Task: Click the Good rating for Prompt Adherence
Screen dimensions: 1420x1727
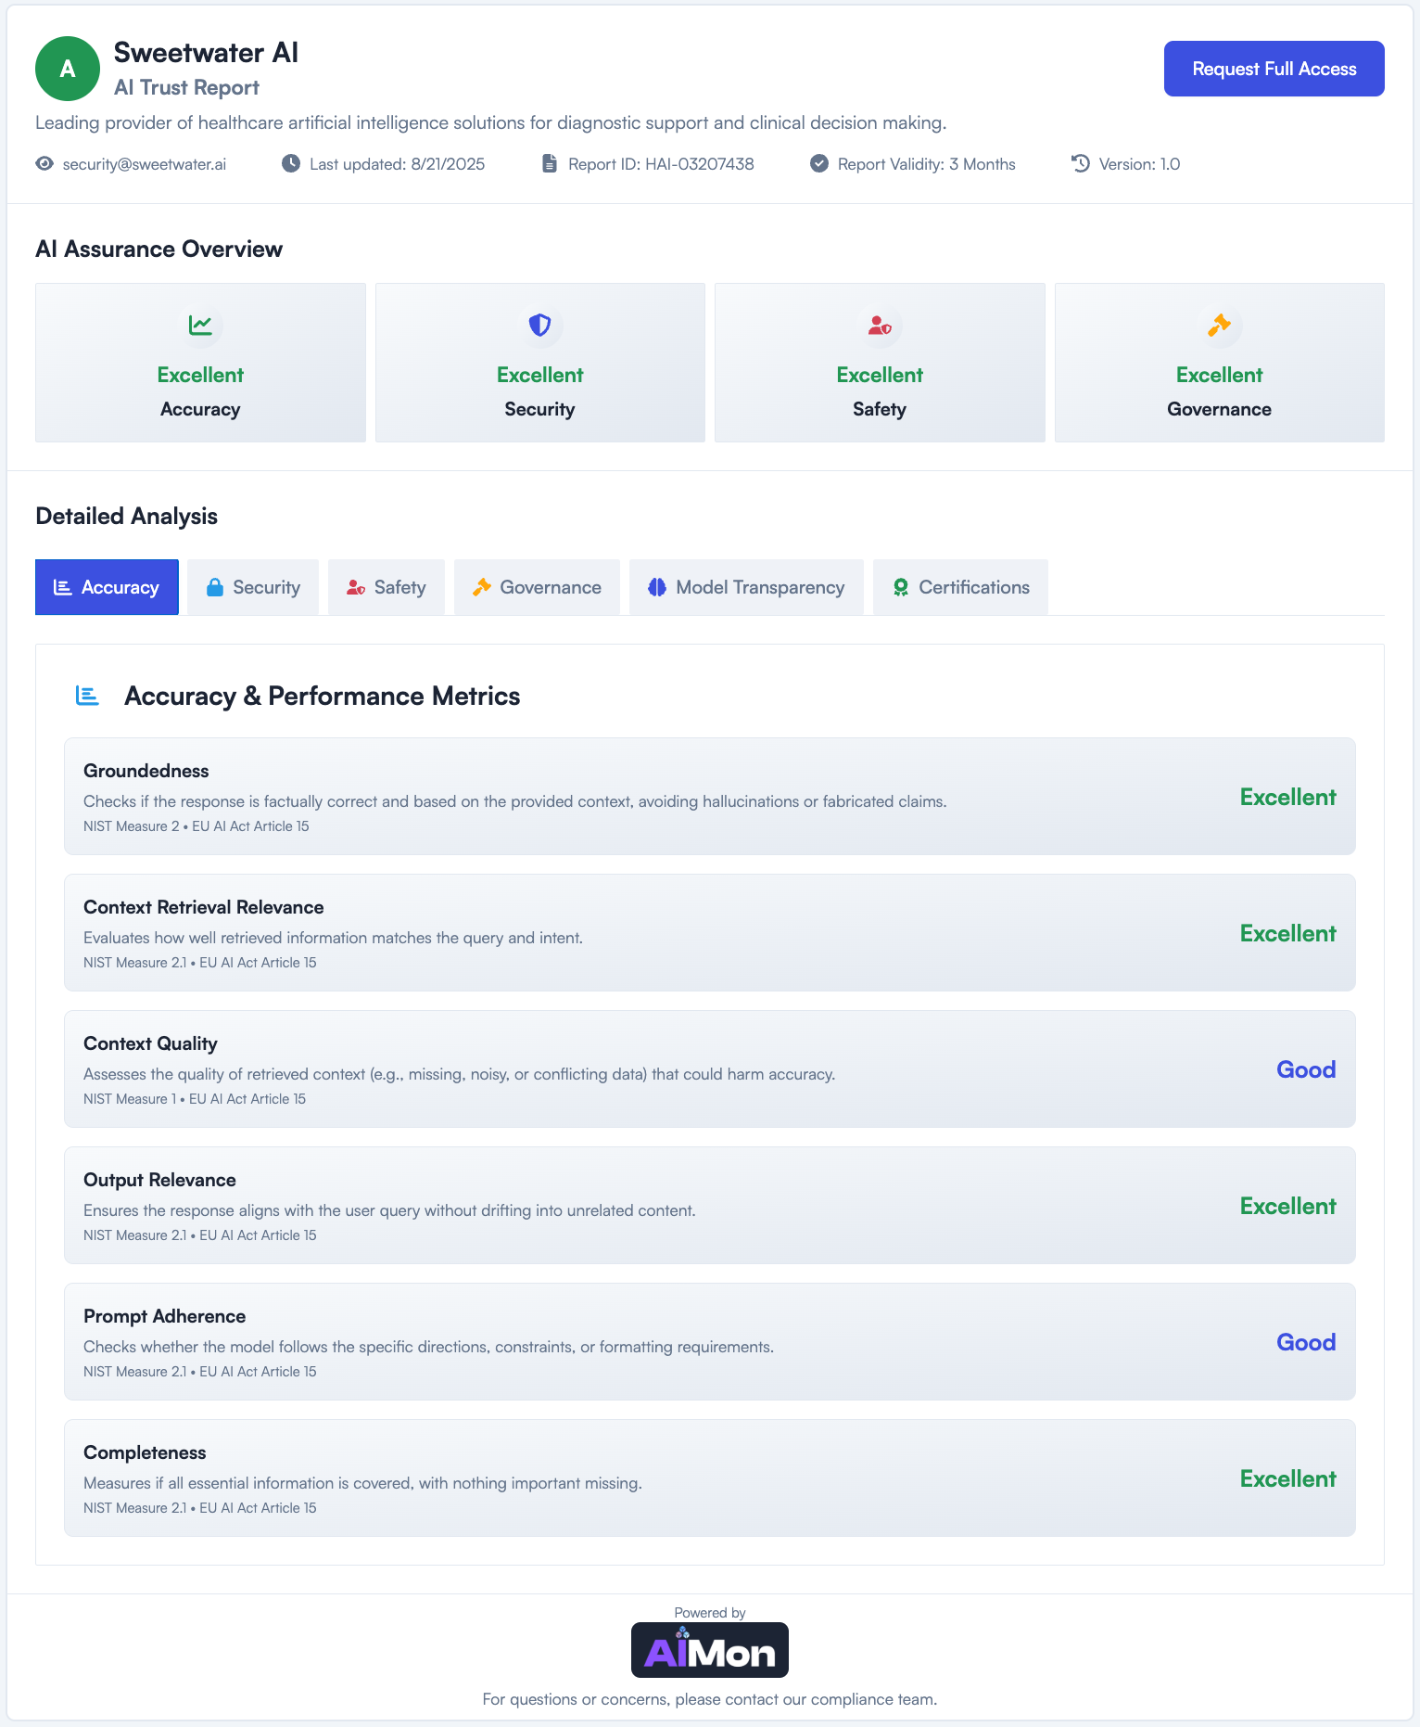Action: point(1307,1342)
